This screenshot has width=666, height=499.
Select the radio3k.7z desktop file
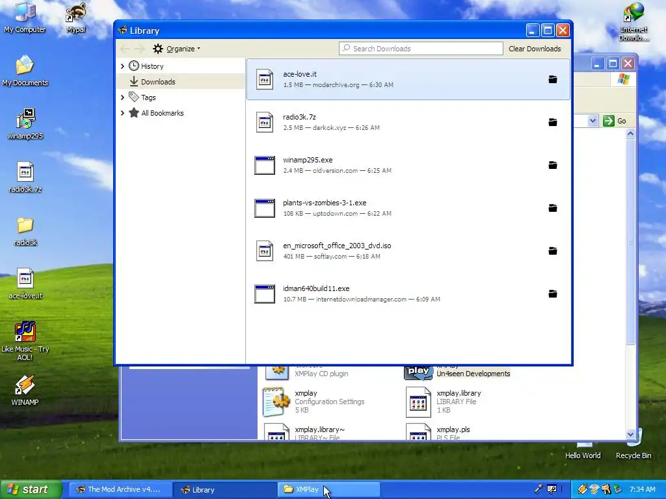coord(25,177)
